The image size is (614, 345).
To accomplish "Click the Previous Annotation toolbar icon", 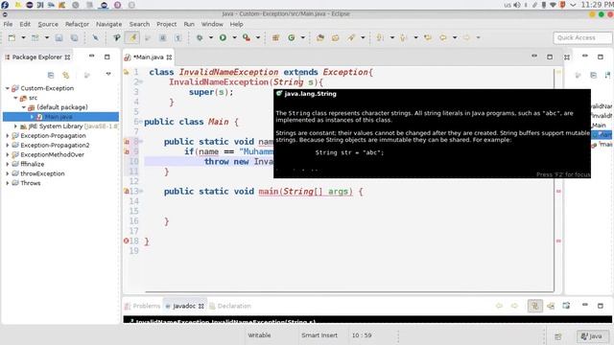I will [x=404, y=37].
